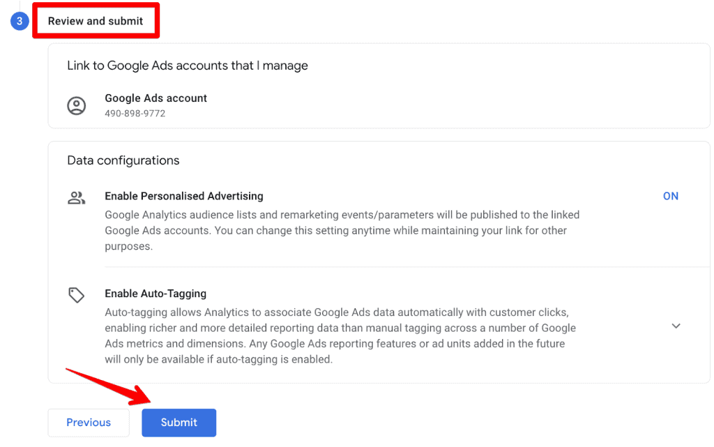Select the people icon beside Personalised Advertising

[x=77, y=196]
